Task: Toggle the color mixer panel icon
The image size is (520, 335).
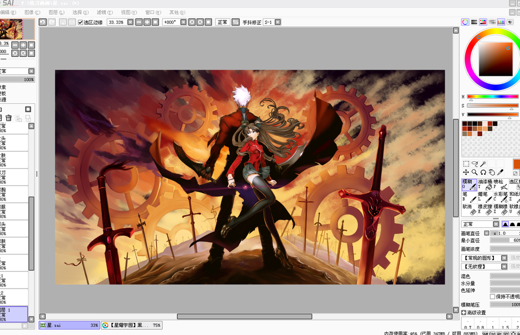Action: pos(492,22)
